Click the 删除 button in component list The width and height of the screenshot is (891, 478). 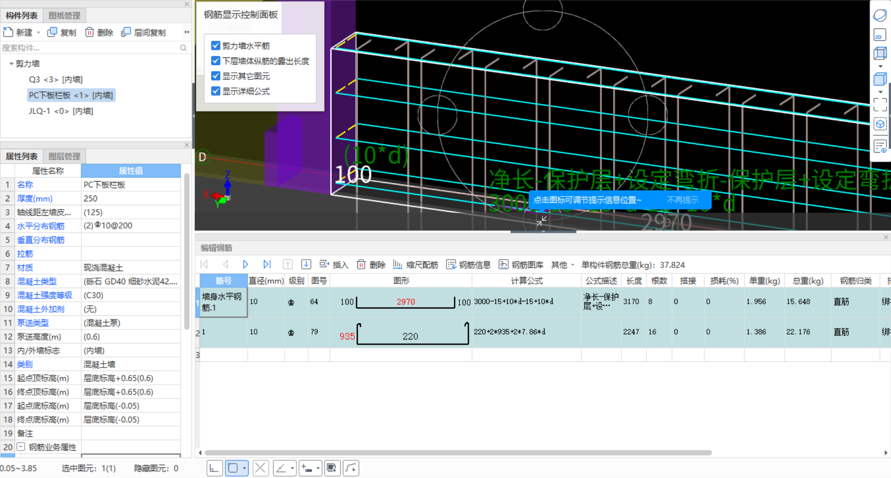click(99, 32)
